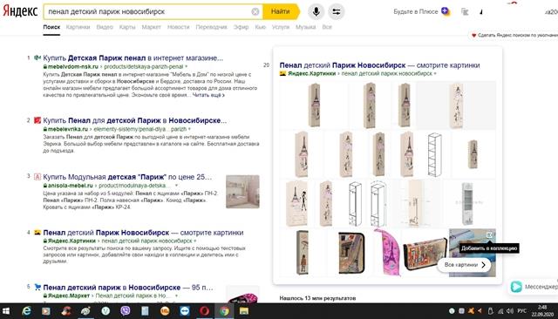The image size is (558, 319).
Task: Open the Opera browser taskbar icon
Action: (x=204, y=311)
